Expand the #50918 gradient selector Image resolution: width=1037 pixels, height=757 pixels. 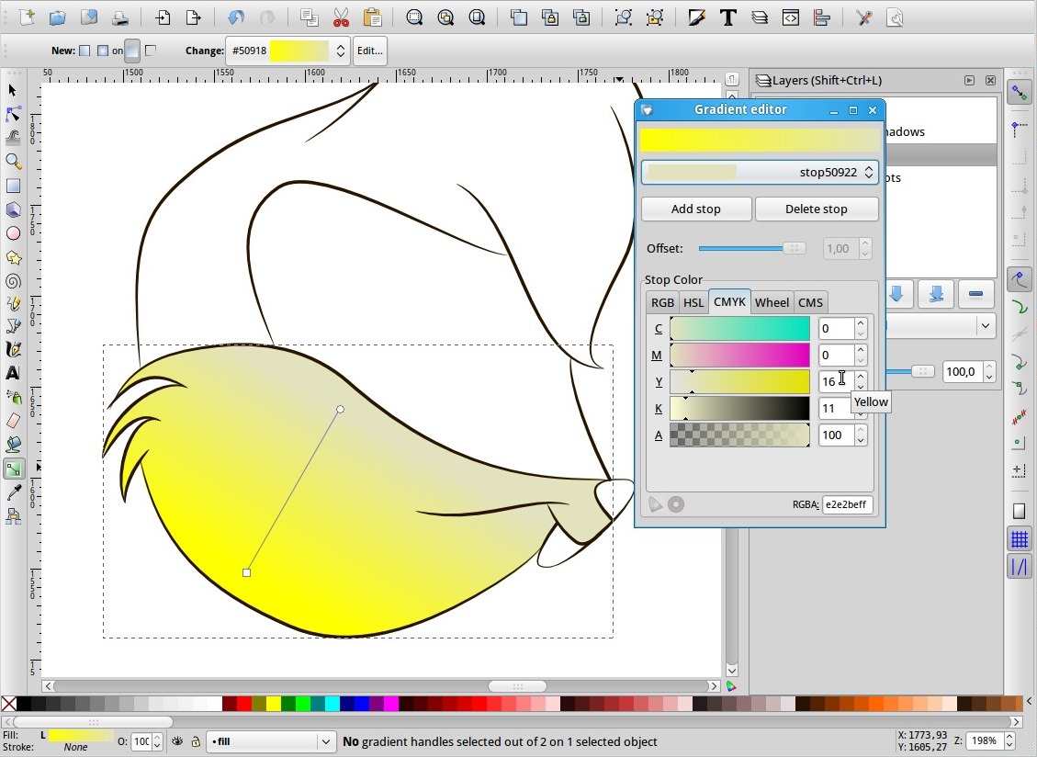tap(341, 51)
